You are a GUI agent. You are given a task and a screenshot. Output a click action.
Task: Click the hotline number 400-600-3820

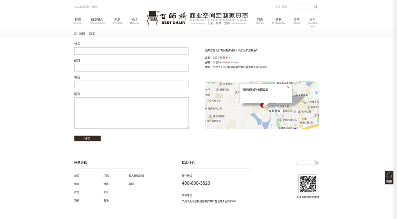pos(196,183)
